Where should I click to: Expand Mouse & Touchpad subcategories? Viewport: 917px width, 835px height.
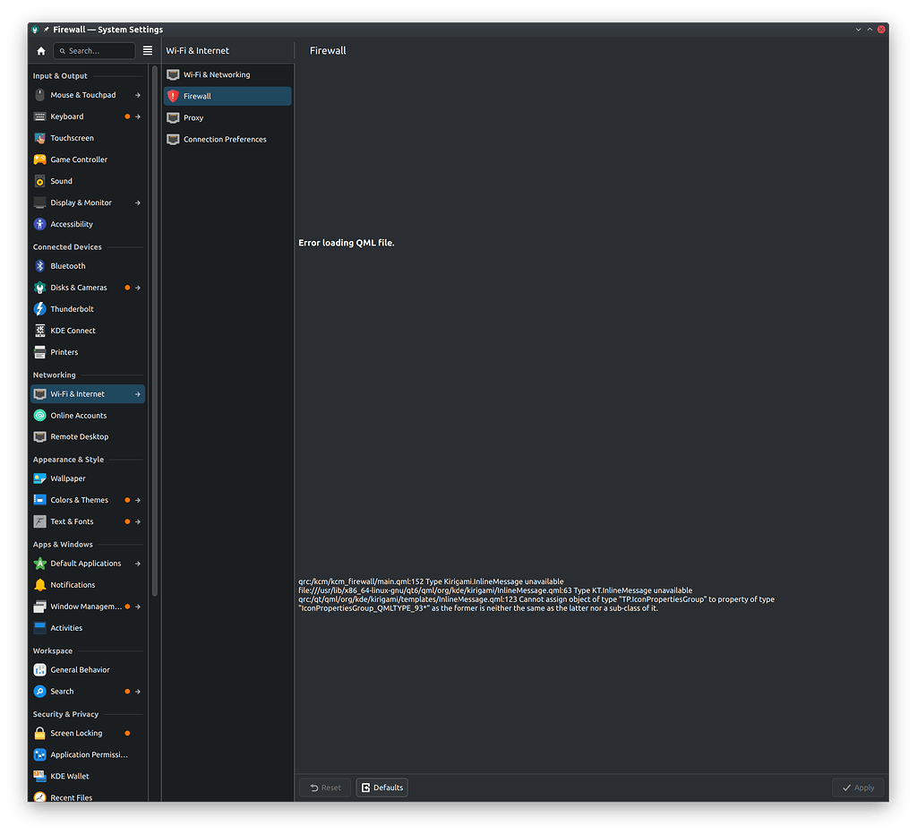[x=136, y=95]
